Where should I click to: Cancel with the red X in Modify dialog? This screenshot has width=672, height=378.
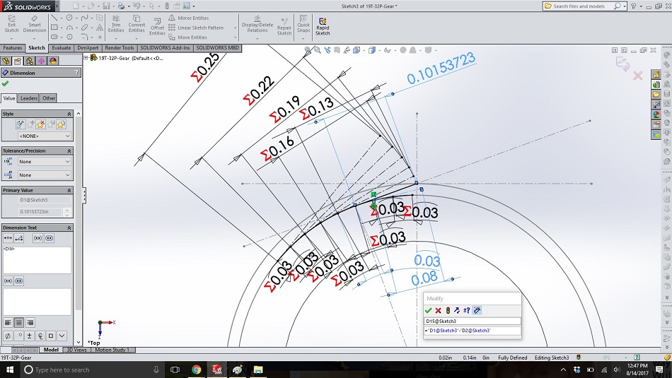click(438, 310)
